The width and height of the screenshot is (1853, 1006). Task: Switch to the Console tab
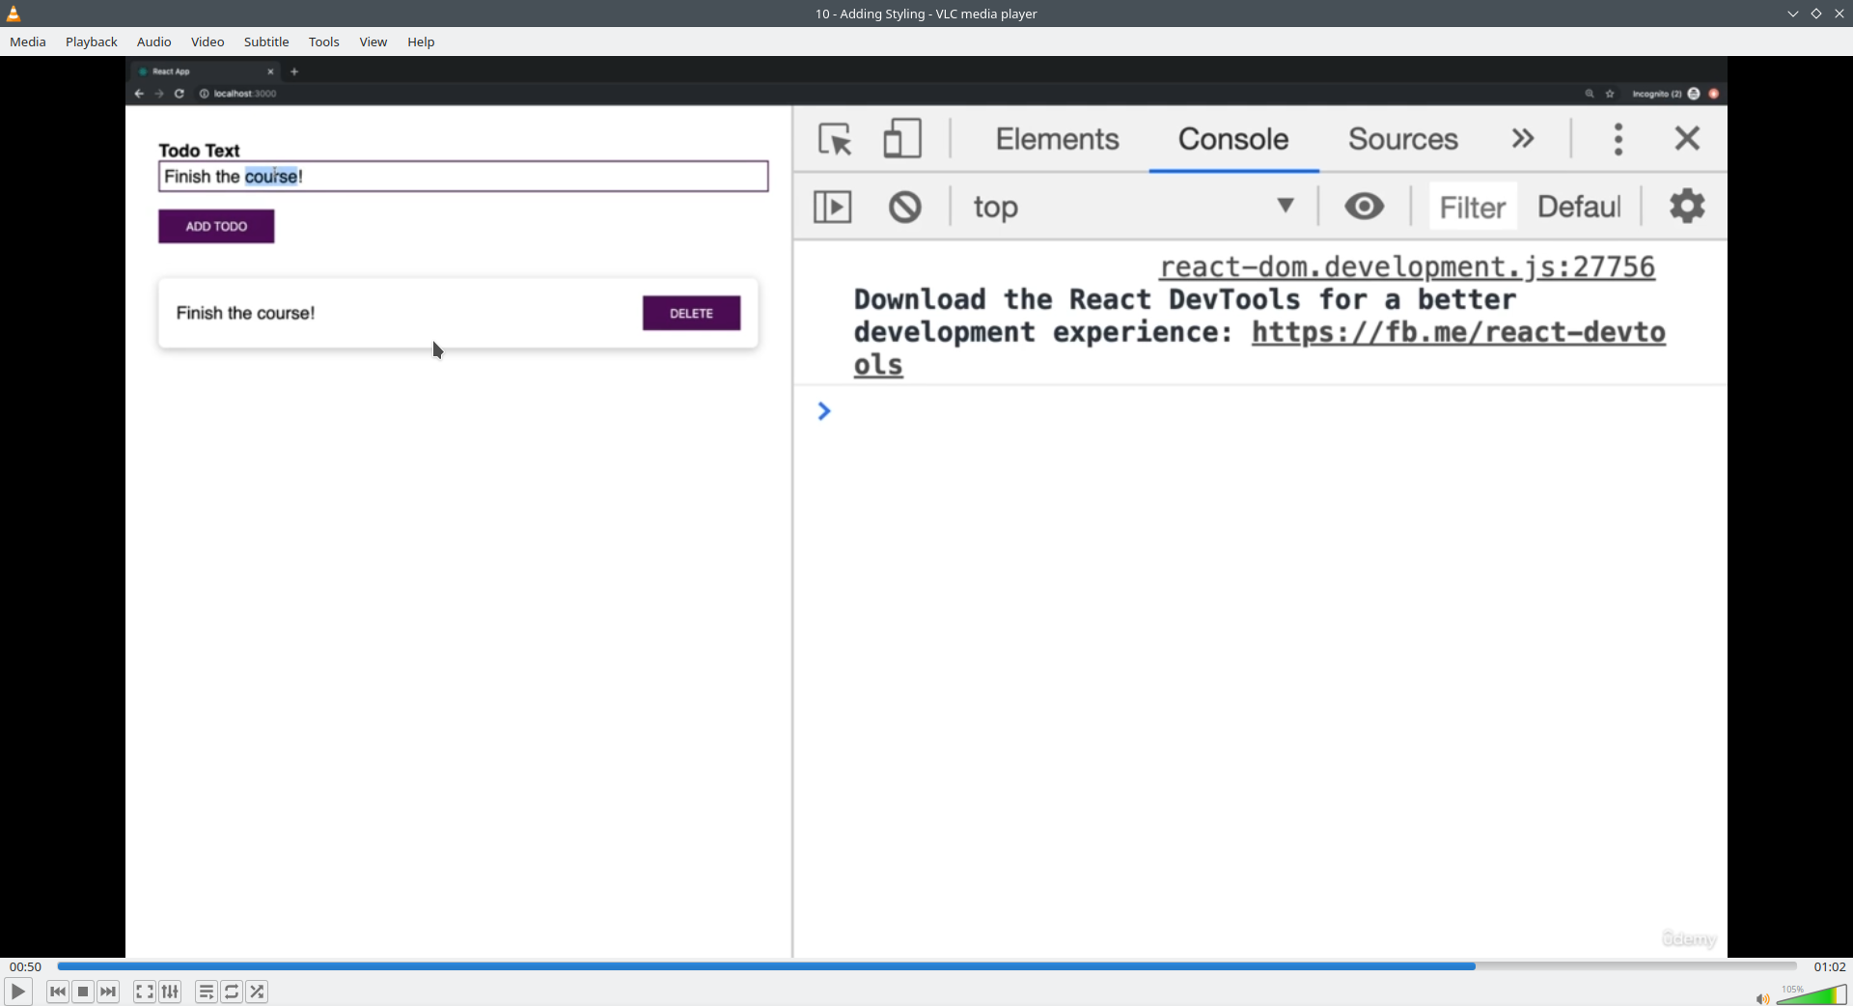click(1233, 139)
